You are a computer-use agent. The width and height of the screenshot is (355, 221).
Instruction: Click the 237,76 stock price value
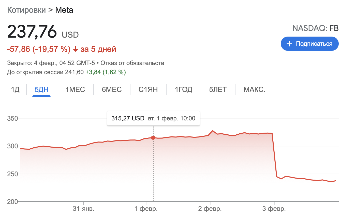[32, 32]
